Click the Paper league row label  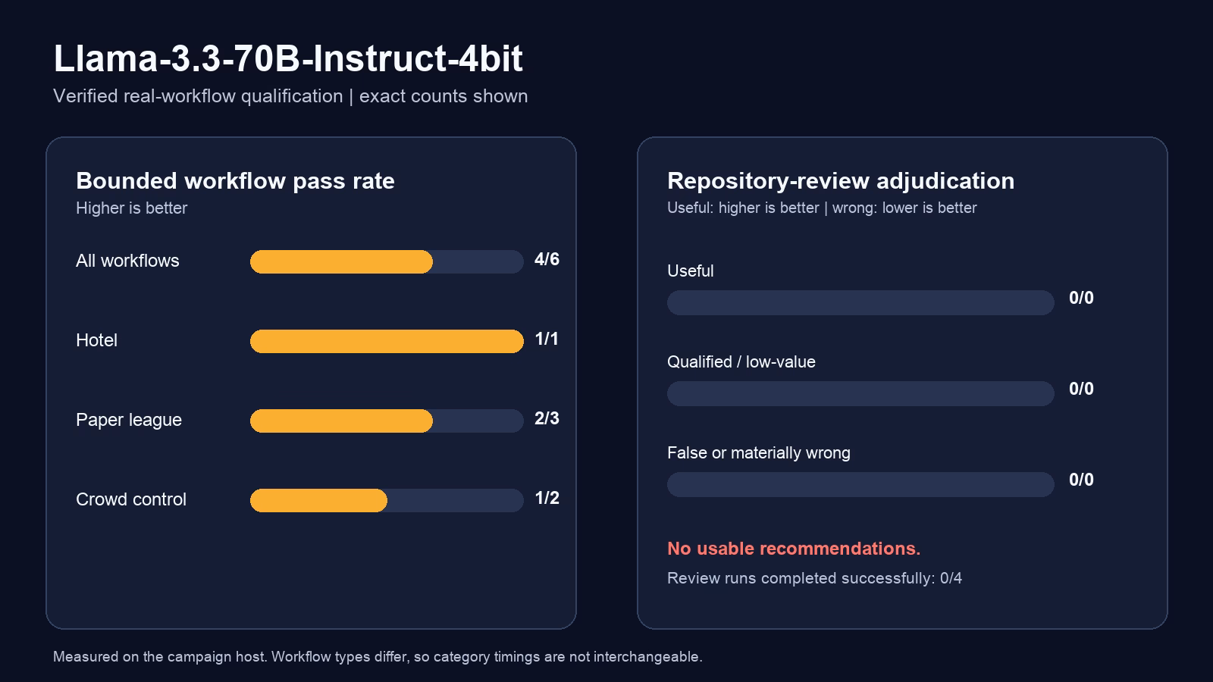click(x=129, y=420)
